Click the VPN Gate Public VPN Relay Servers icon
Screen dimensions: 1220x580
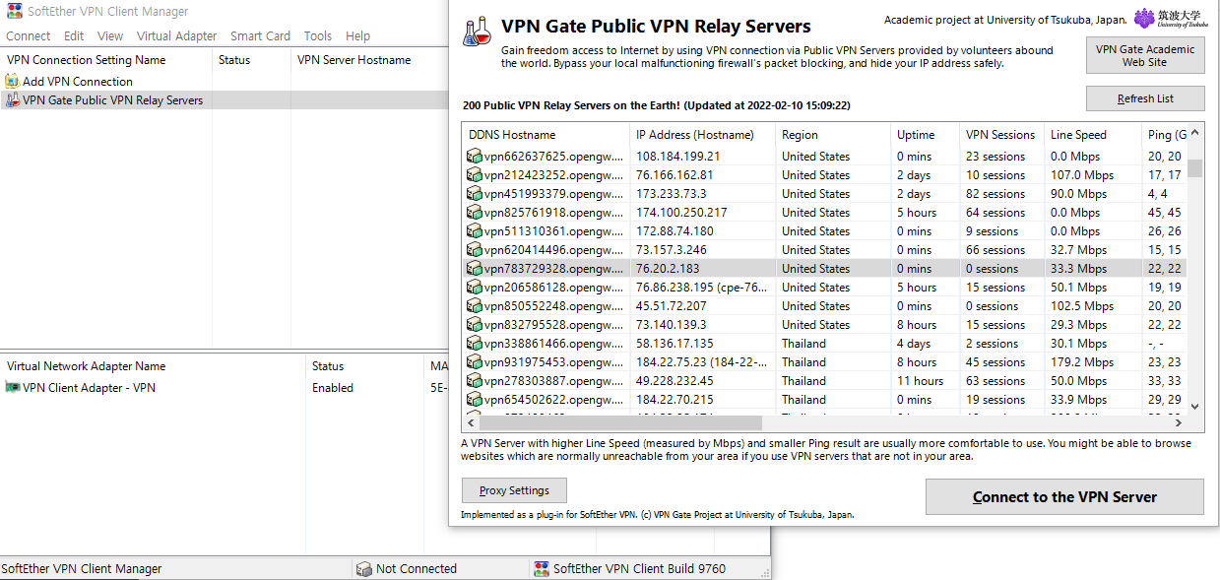coord(13,100)
